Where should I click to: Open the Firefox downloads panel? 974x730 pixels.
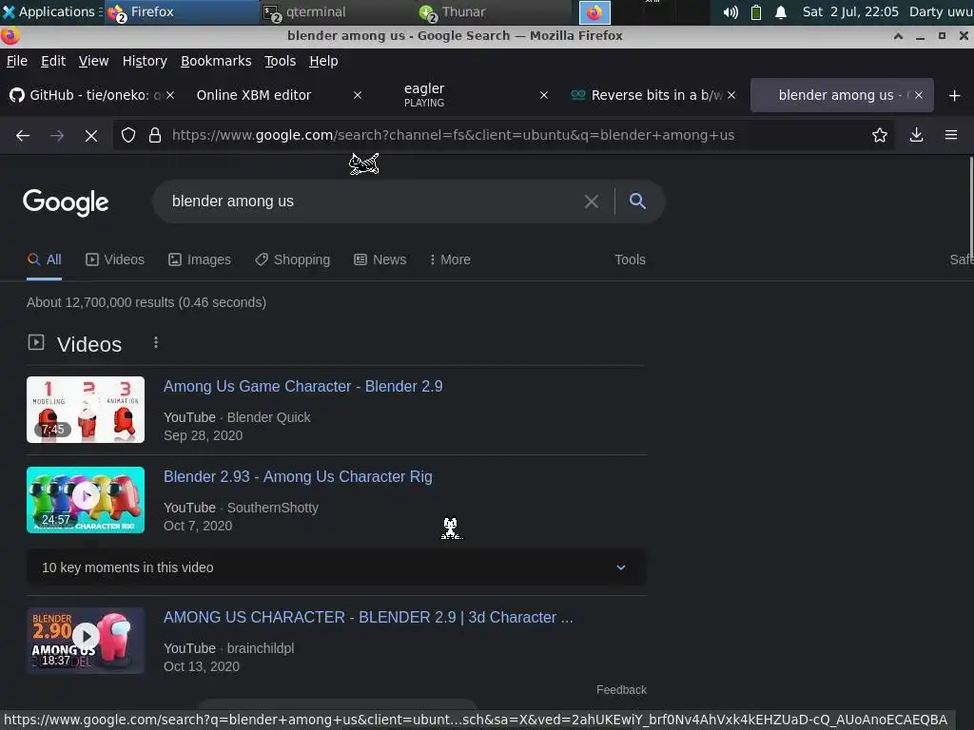[x=916, y=135]
